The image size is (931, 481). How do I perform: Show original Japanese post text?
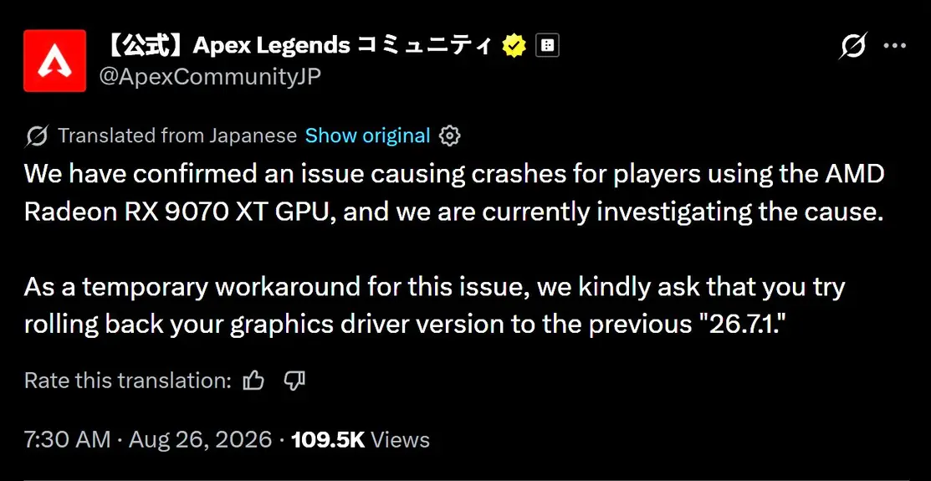tap(367, 136)
